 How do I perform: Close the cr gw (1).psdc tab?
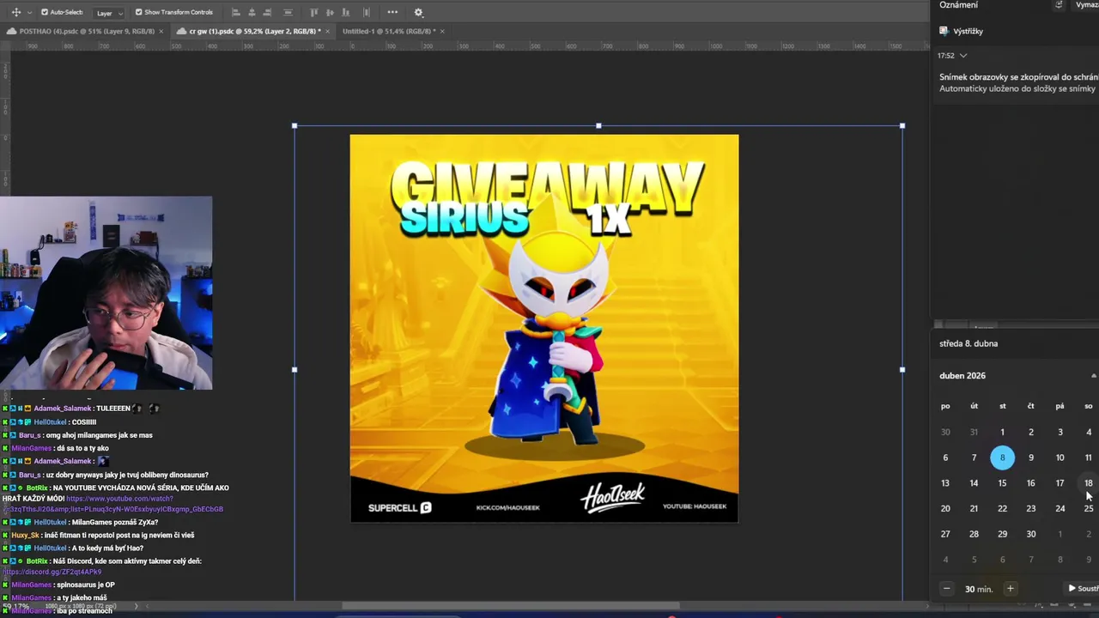329,31
